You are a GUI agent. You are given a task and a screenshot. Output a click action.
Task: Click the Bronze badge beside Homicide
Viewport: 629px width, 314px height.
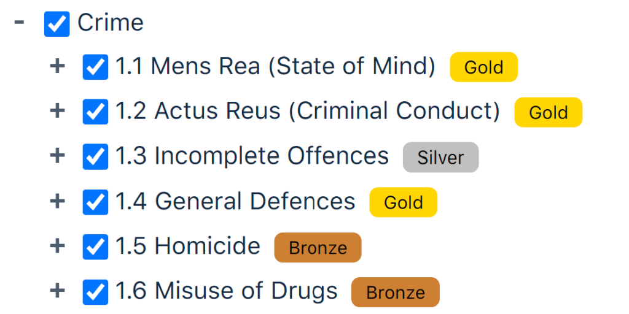(318, 248)
